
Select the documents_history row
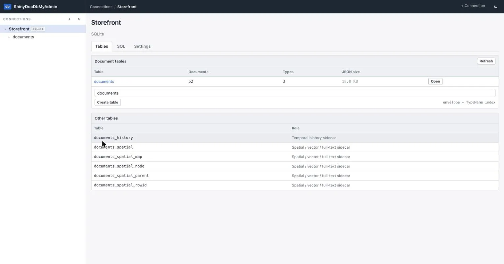[295, 138]
